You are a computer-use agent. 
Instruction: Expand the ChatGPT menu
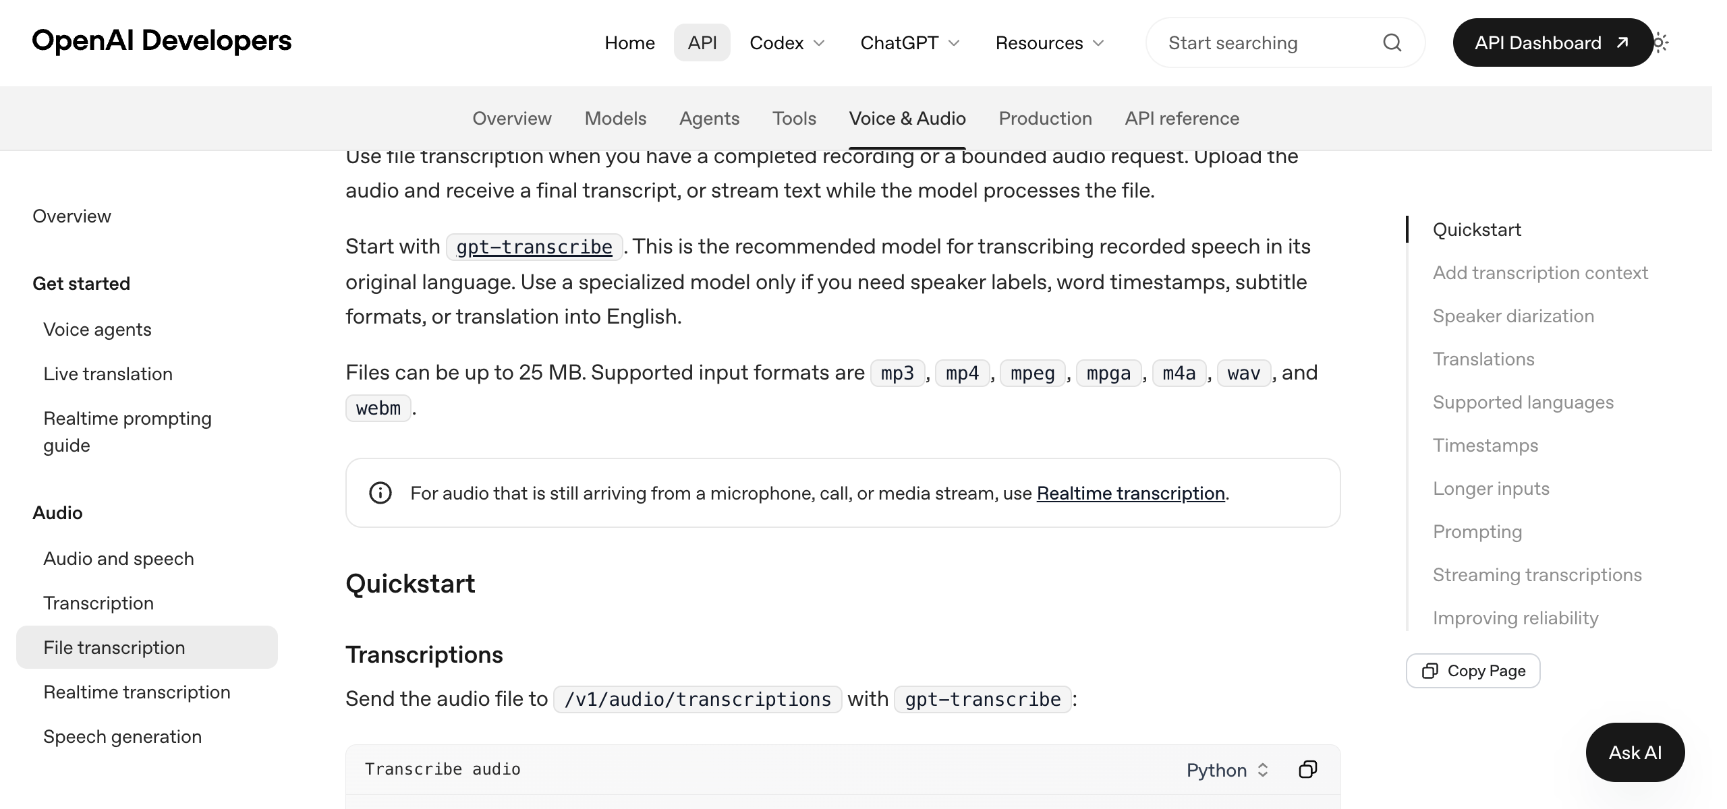(910, 42)
